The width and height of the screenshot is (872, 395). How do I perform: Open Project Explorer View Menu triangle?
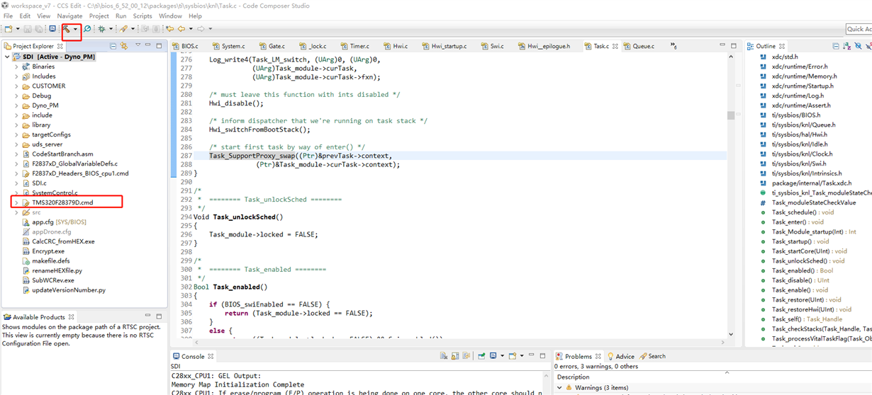[x=138, y=46]
